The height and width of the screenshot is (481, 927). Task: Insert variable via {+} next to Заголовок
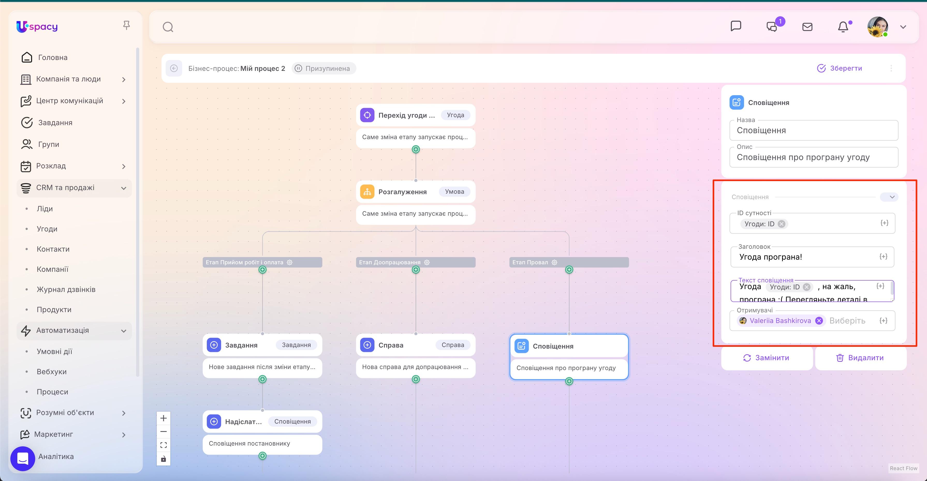point(884,256)
